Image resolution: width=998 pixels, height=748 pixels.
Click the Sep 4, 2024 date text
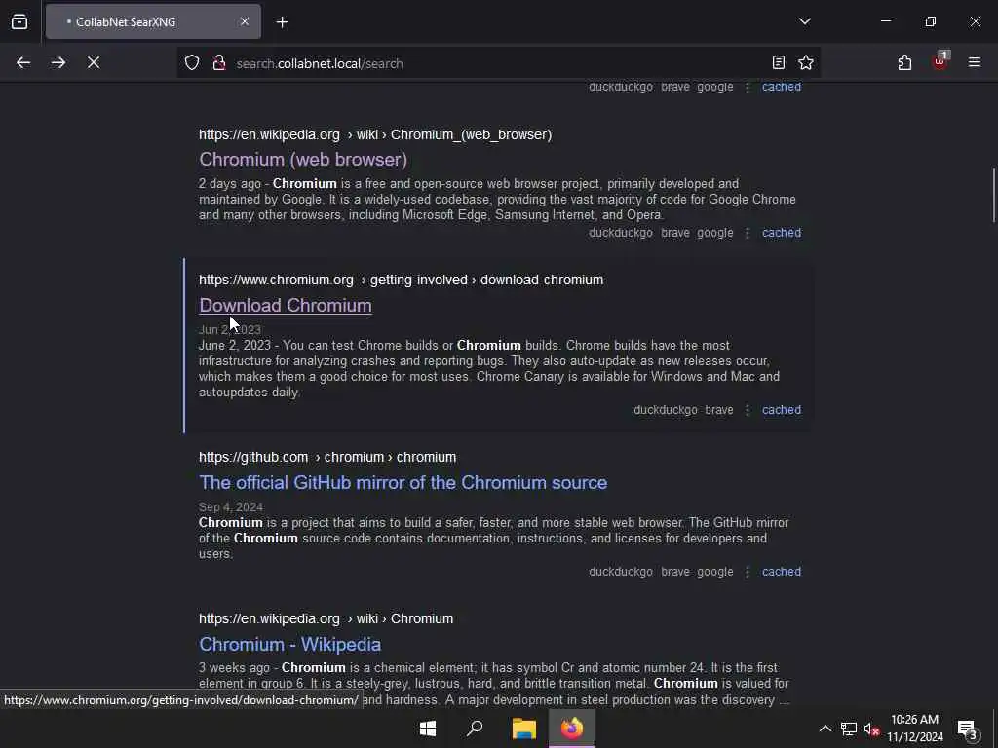pos(230,506)
